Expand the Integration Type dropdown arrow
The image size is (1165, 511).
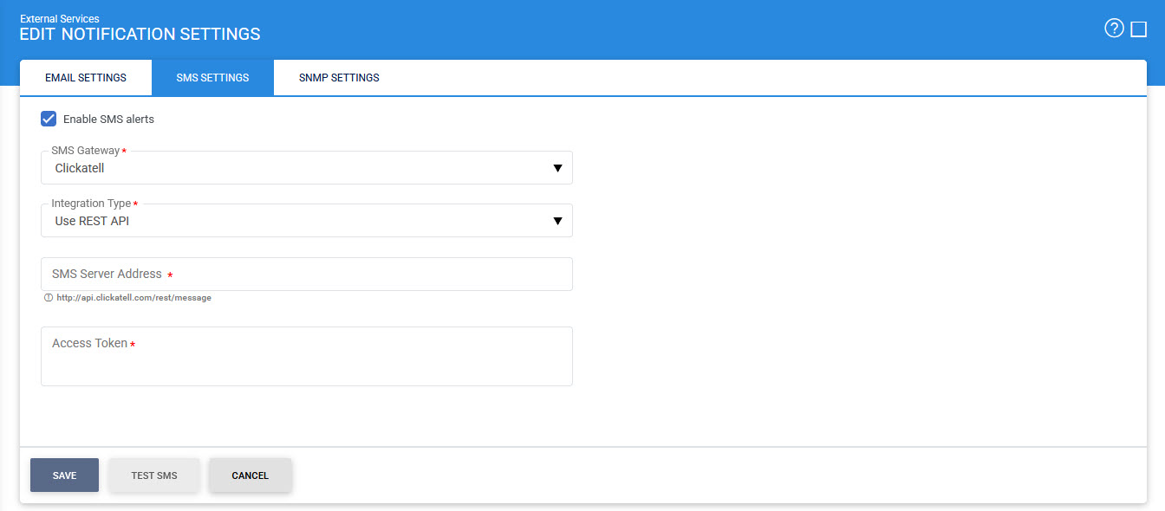pos(558,221)
